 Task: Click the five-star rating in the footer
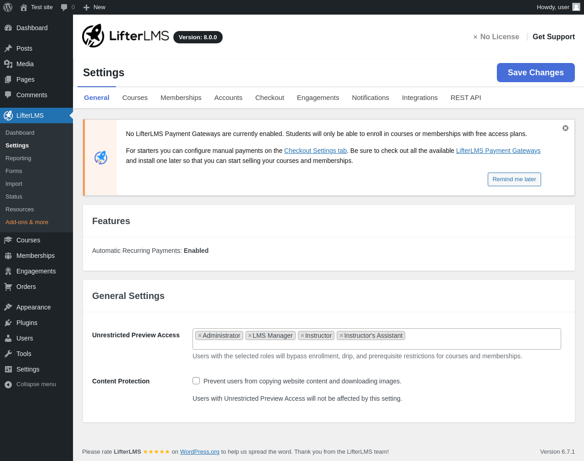[x=156, y=452]
